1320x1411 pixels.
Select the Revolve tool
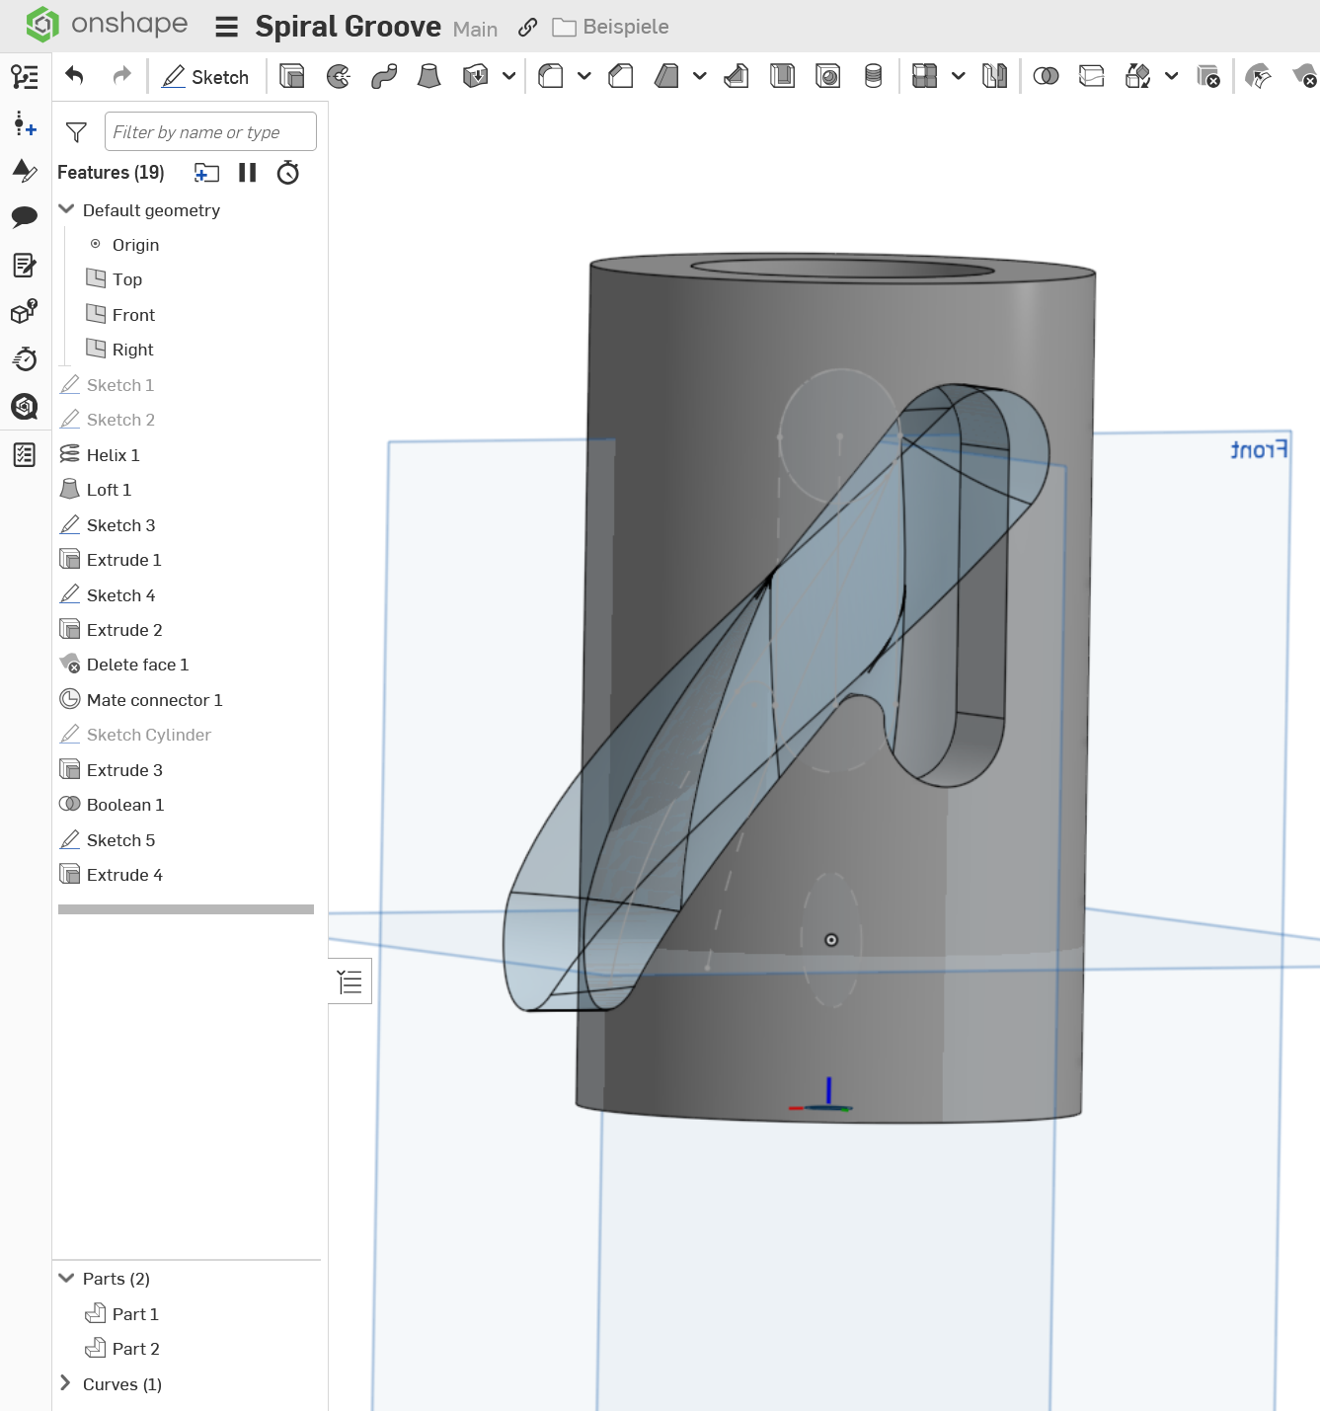(x=339, y=76)
